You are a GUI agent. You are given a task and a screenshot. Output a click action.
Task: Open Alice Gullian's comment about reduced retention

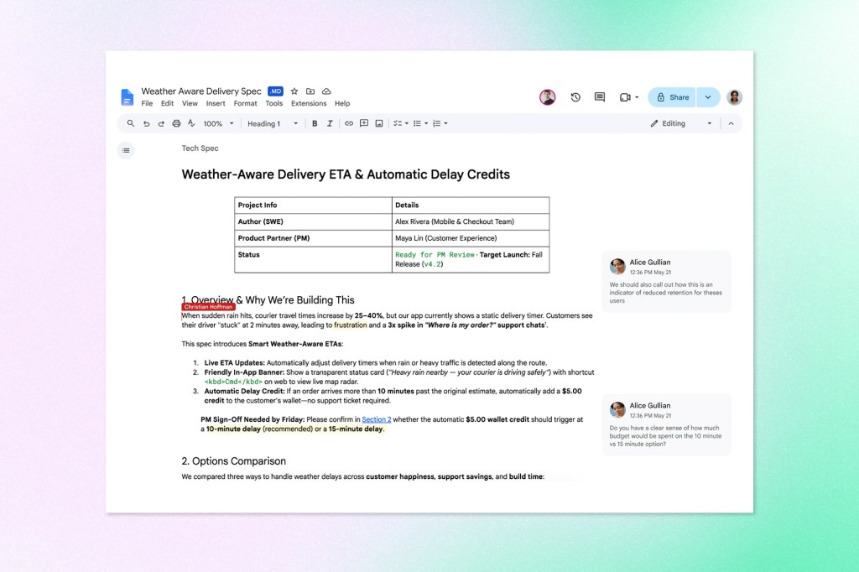666,281
